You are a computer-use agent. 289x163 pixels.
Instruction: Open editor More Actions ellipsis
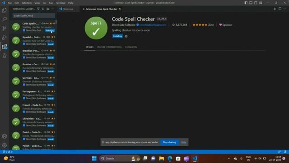[285, 9]
